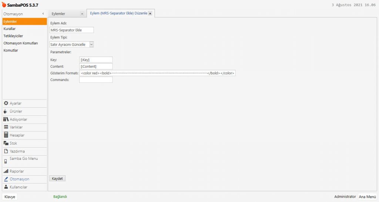Select Kurallar in the sidebar
The width and height of the screenshot is (379, 202).
point(10,28)
